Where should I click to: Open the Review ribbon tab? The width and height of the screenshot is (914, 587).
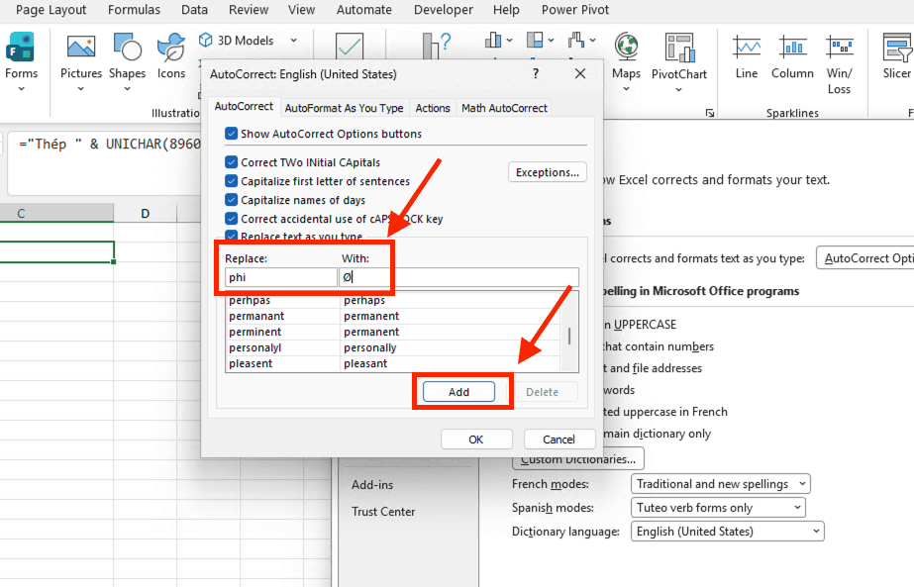tap(249, 10)
